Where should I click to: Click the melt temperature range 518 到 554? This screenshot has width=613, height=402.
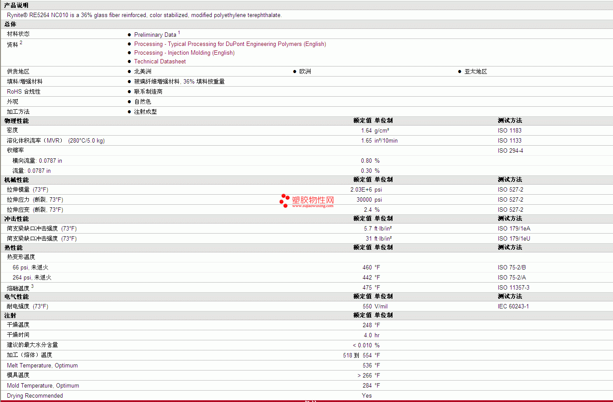tap(357, 356)
